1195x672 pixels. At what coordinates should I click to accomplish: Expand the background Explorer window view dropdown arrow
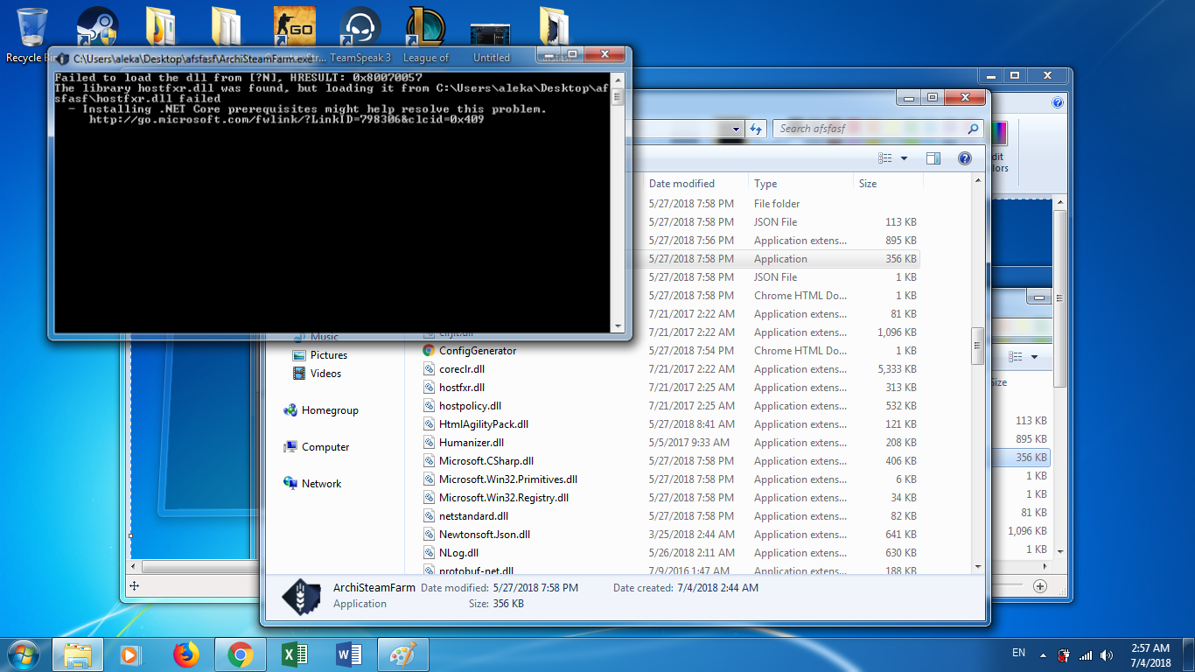1034,357
